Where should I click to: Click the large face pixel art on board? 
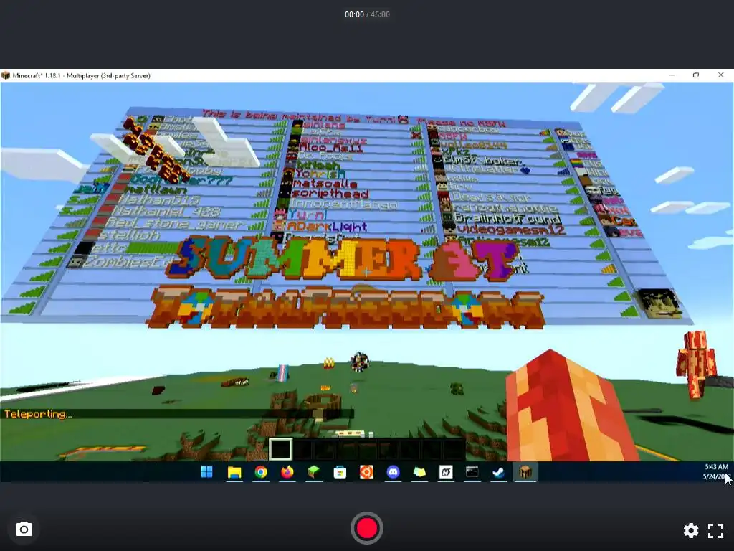(660, 303)
